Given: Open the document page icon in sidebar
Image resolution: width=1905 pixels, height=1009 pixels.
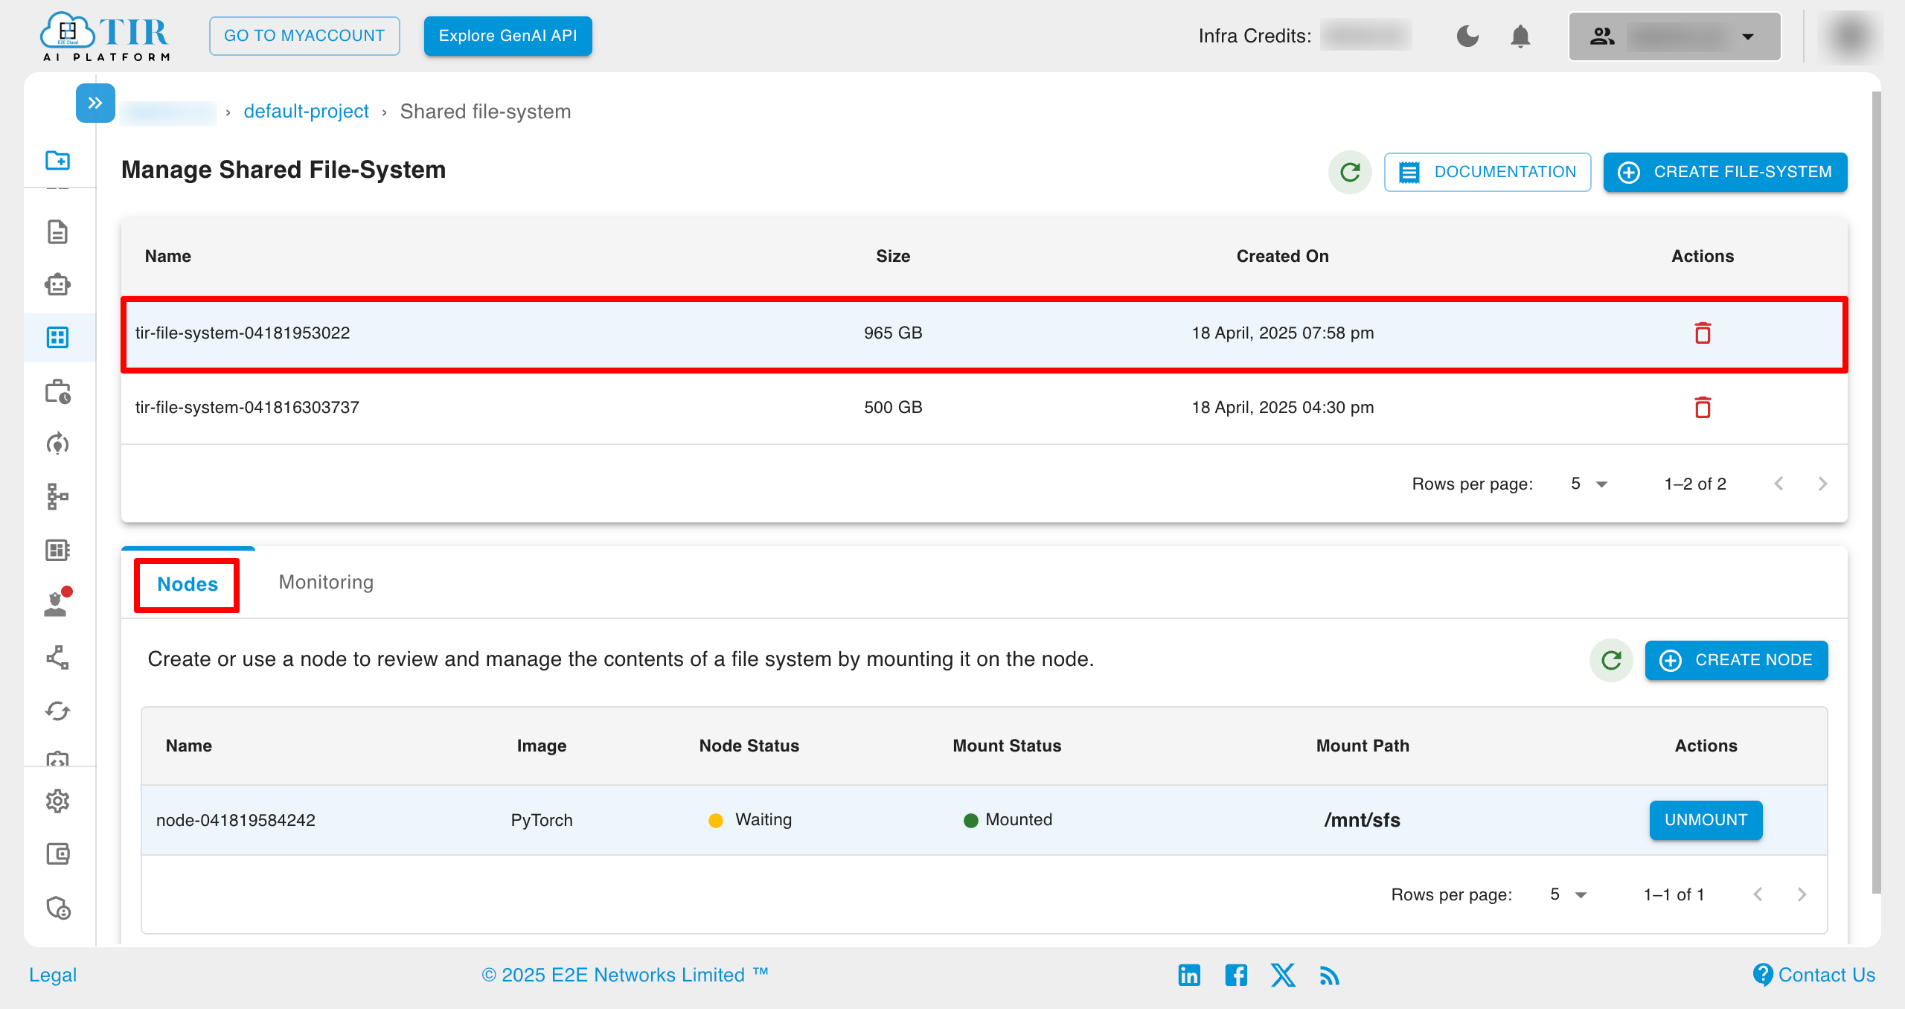Looking at the screenshot, I should tap(57, 231).
